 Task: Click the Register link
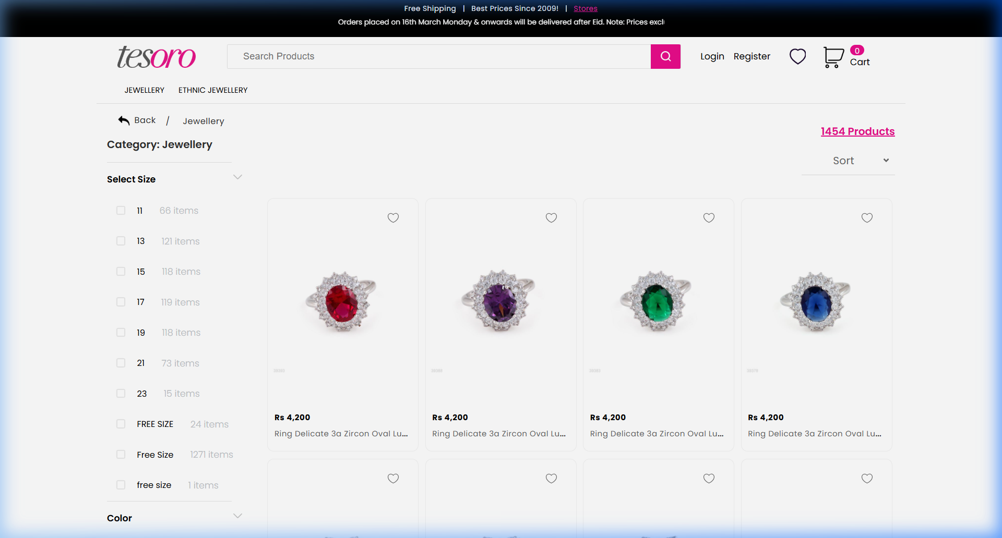[751, 56]
